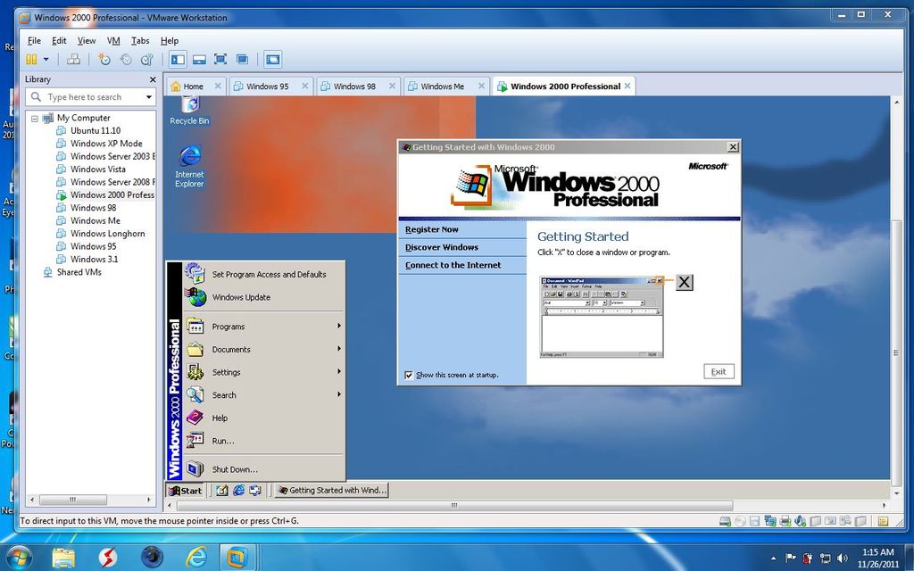Switch to the Windows Me tab
Image resolution: width=914 pixels, height=571 pixels.
(443, 87)
